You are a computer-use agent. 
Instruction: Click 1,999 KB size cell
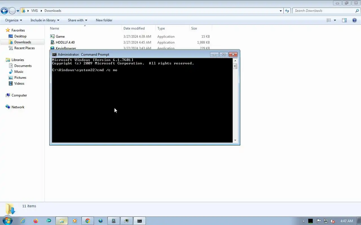203,42
